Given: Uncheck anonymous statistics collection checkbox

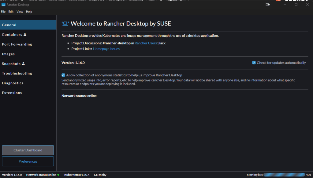Looking at the screenshot, I should [x=63, y=75].
